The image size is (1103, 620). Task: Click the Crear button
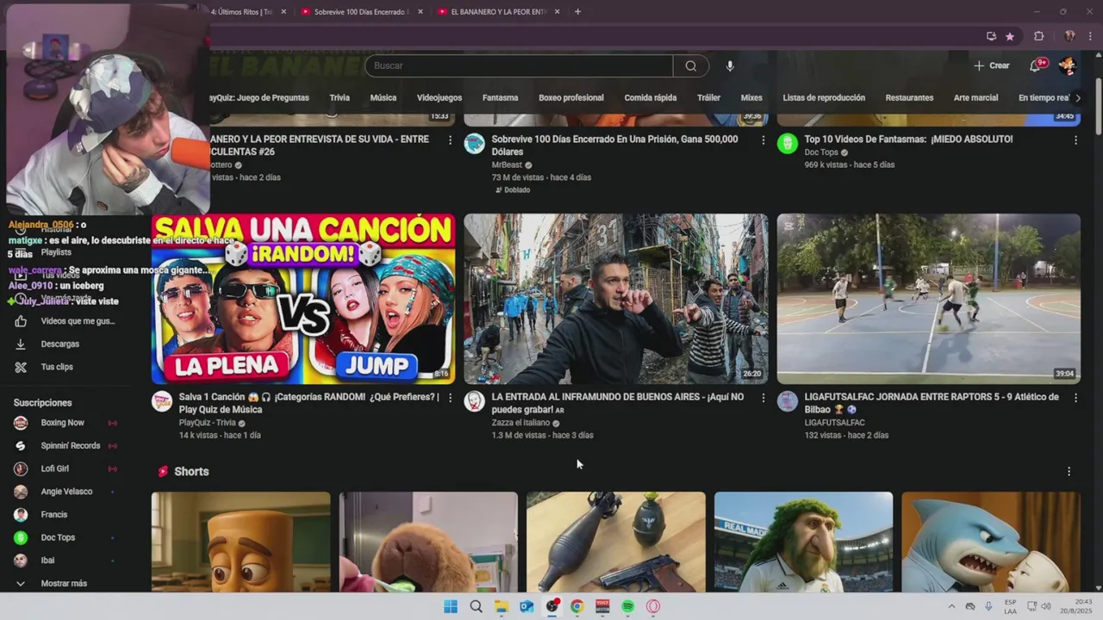(x=992, y=65)
